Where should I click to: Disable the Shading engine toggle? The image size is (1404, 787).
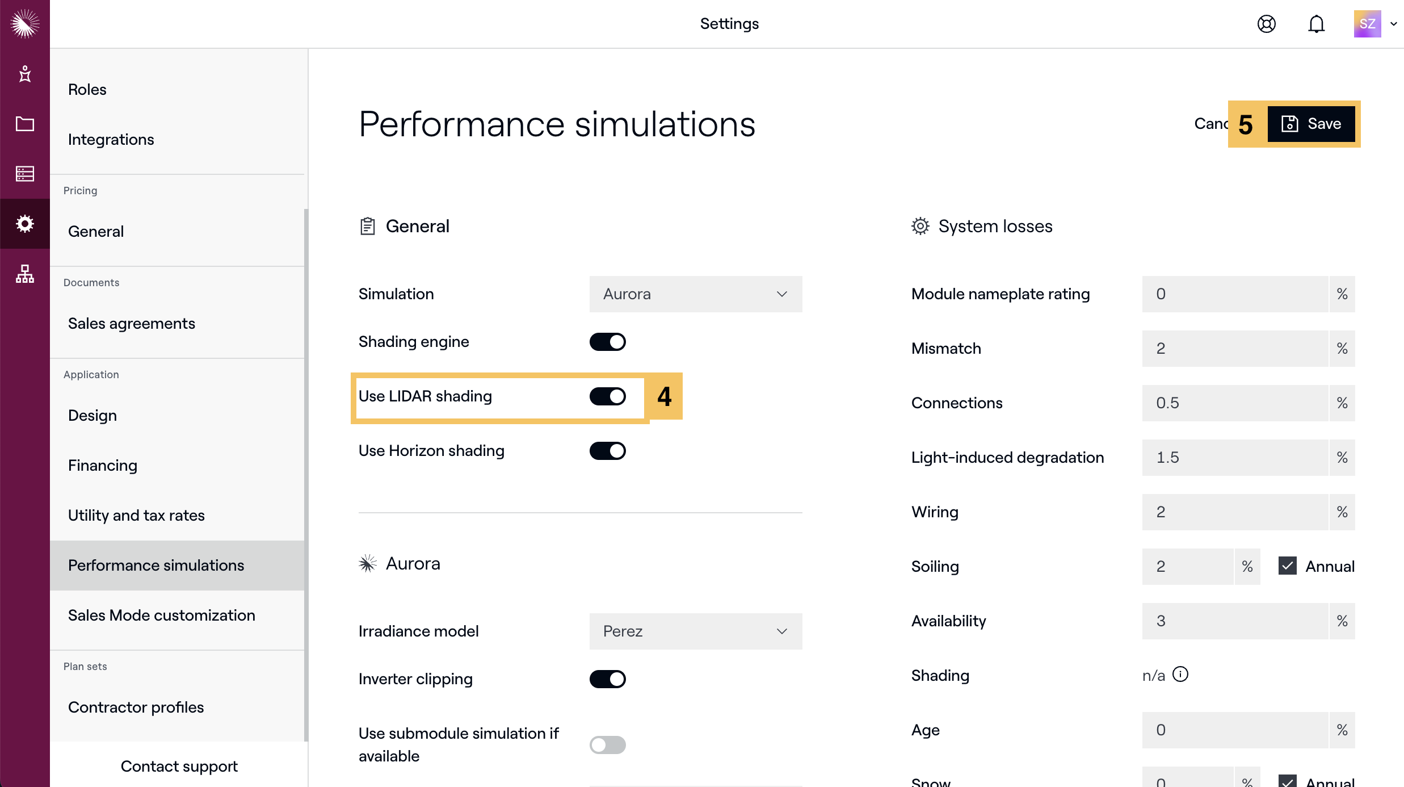point(607,342)
